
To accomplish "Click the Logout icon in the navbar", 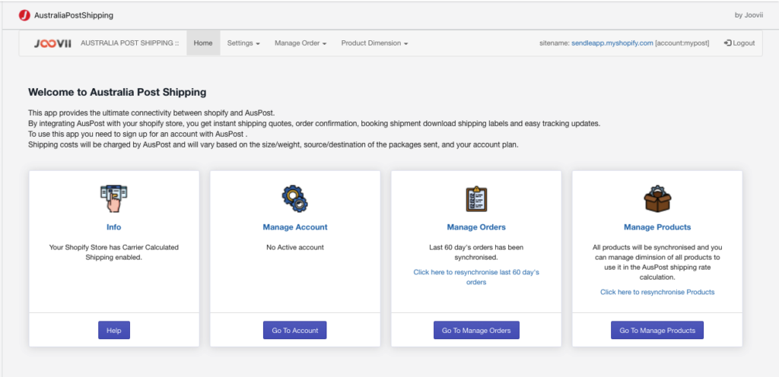I will tap(728, 43).
